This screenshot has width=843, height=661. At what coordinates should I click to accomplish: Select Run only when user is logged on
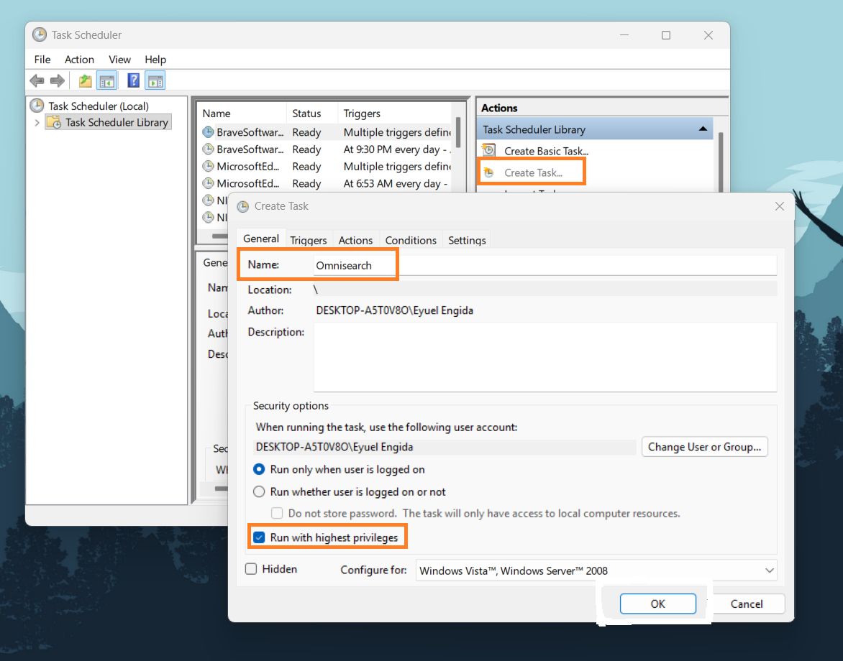(x=259, y=469)
